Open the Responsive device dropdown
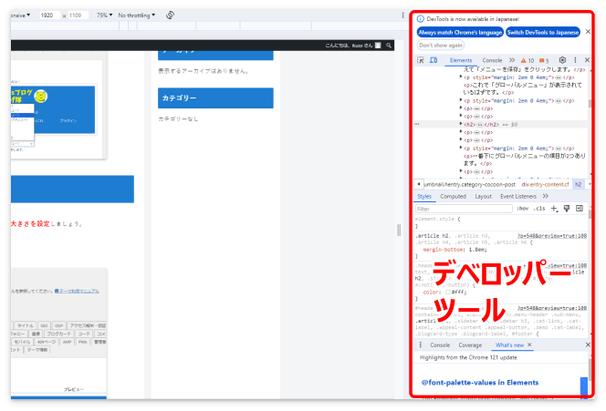 pos(20,15)
